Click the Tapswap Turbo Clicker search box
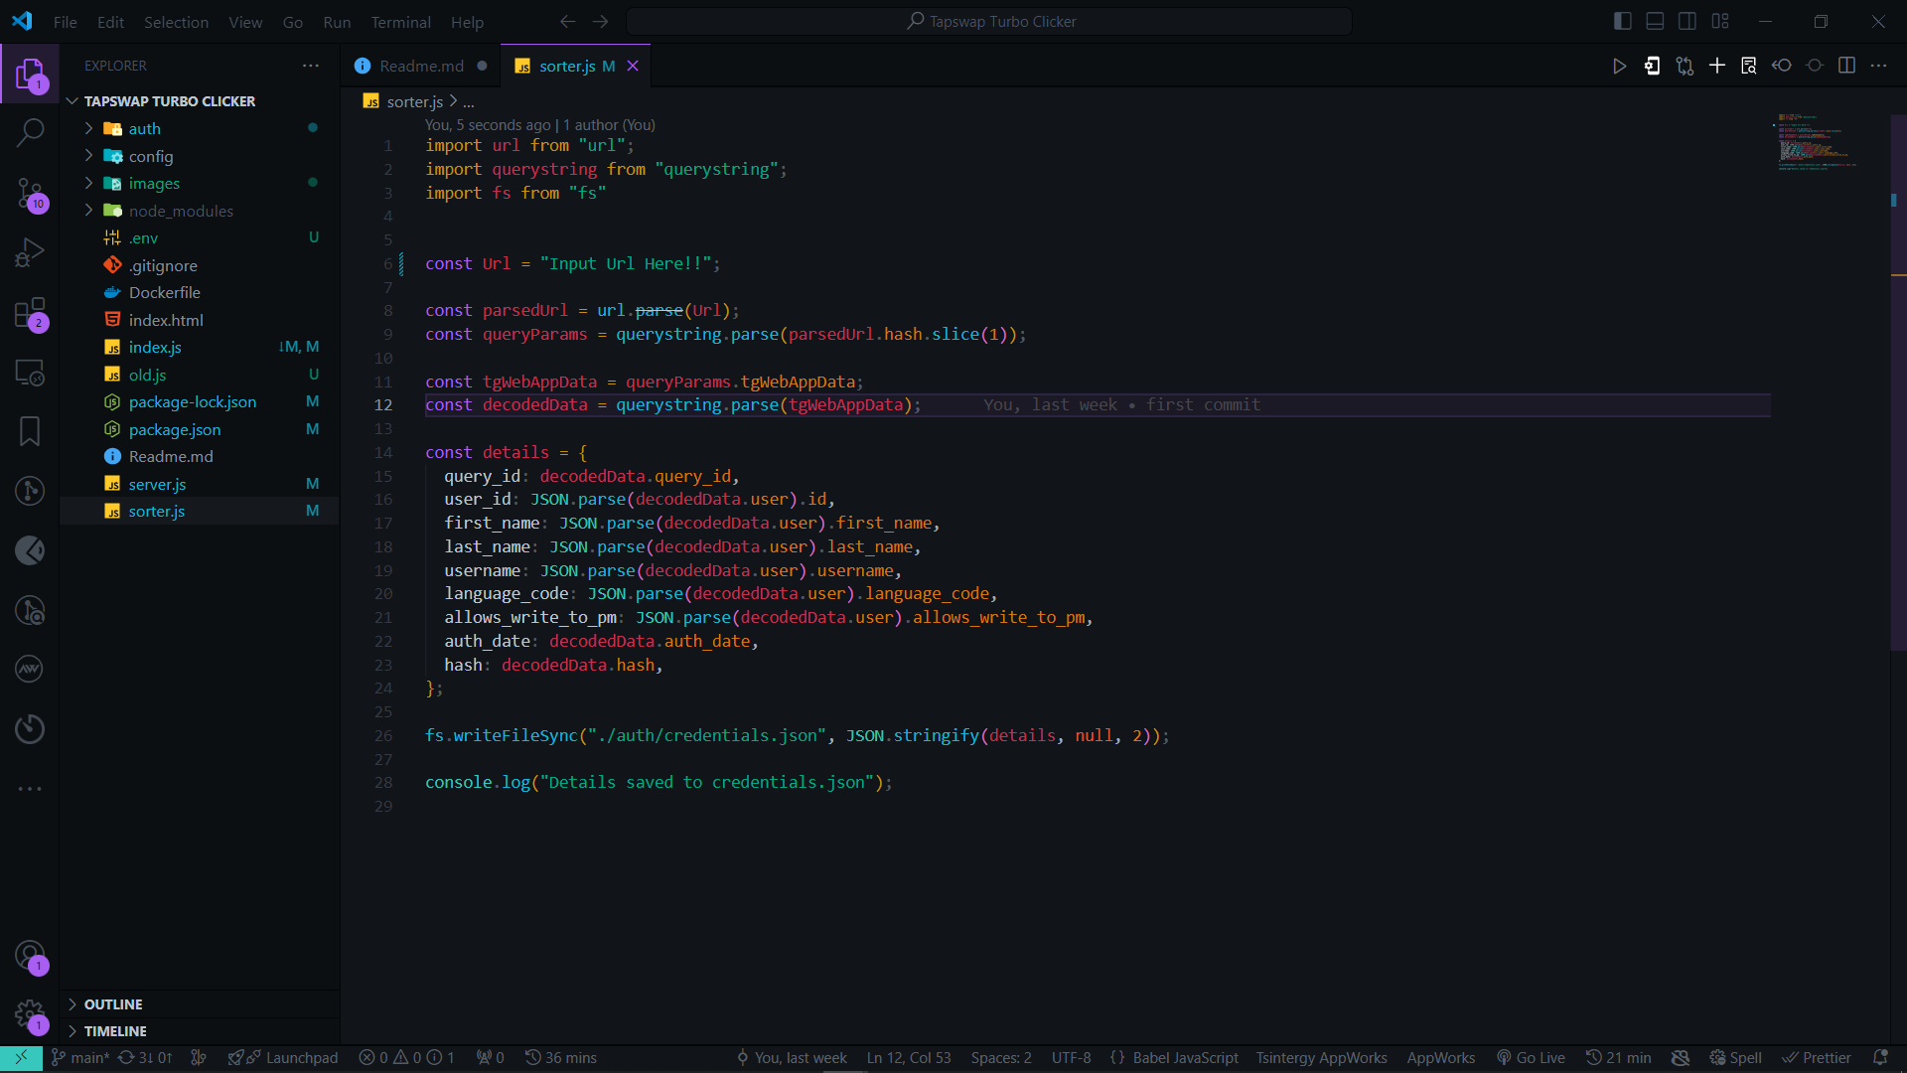The width and height of the screenshot is (1907, 1073). 989,21
